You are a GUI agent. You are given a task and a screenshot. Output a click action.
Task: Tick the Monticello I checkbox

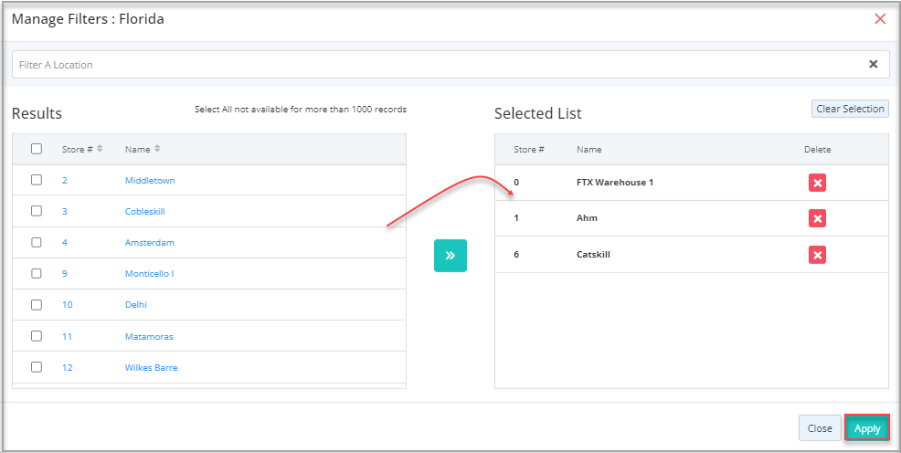click(37, 273)
